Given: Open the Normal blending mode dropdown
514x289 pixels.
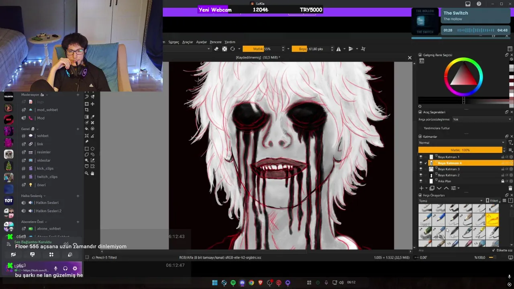Looking at the screenshot, I should 461,142.
